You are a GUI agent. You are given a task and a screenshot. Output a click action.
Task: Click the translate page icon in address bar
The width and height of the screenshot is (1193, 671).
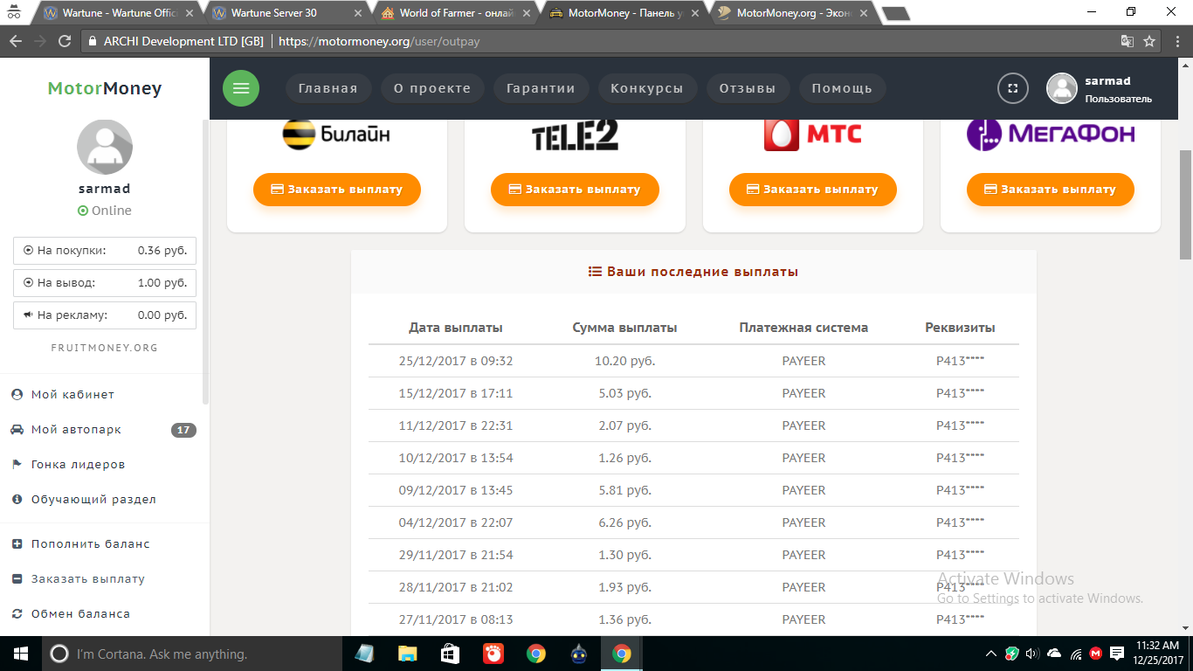pyautogui.click(x=1127, y=41)
